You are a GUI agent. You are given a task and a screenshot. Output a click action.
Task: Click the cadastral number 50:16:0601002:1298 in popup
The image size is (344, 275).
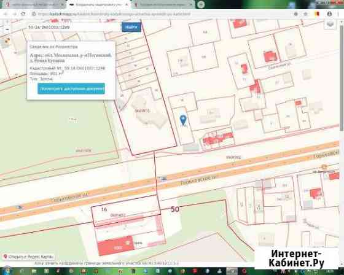coord(85,68)
